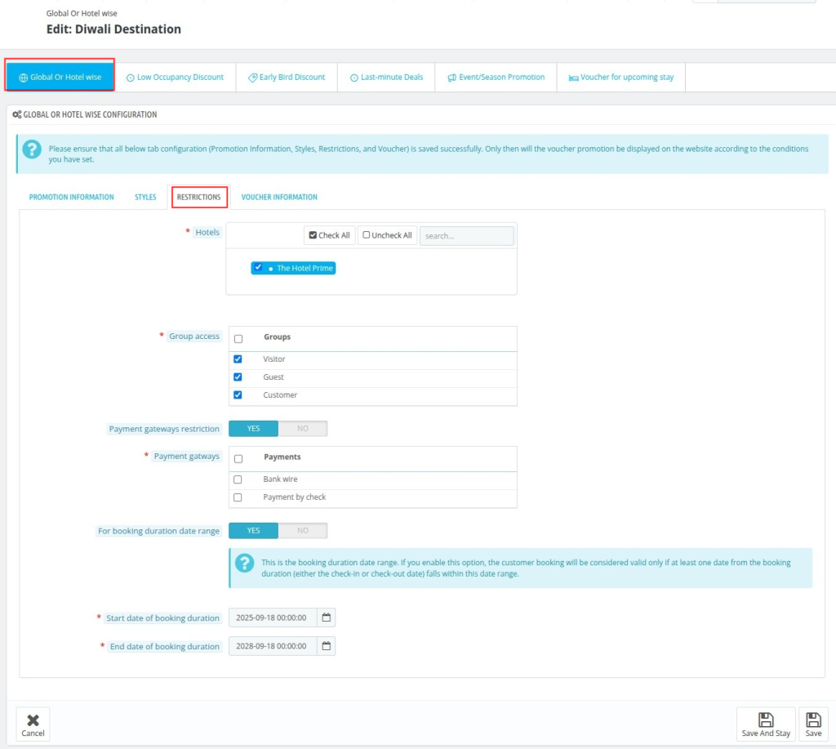The width and height of the screenshot is (836, 749).
Task: Uncheck the Customer group
Action: tap(238, 395)
